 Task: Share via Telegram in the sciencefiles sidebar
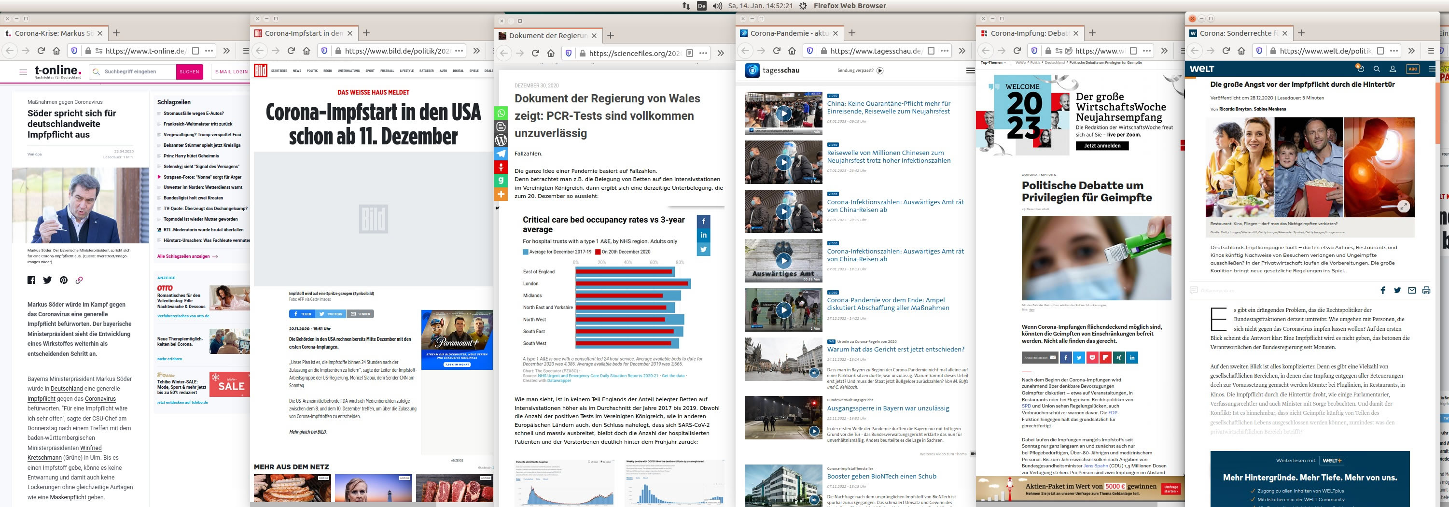pos(501,154)
